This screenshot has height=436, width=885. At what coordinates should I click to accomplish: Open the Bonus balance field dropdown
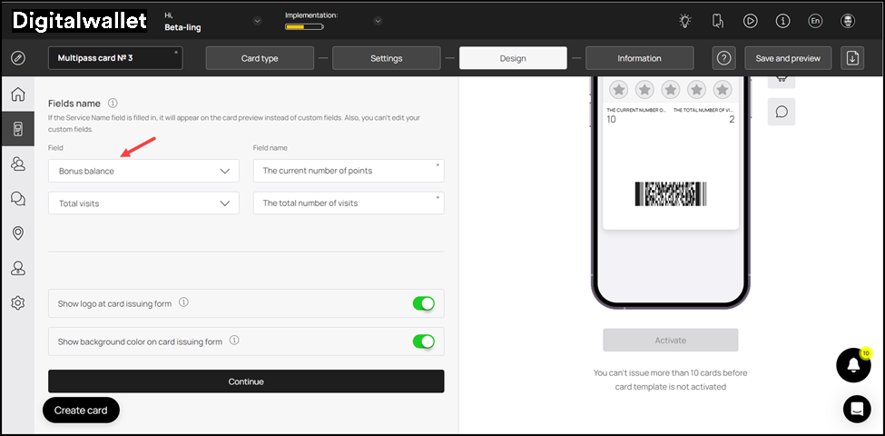click(144, 171)
